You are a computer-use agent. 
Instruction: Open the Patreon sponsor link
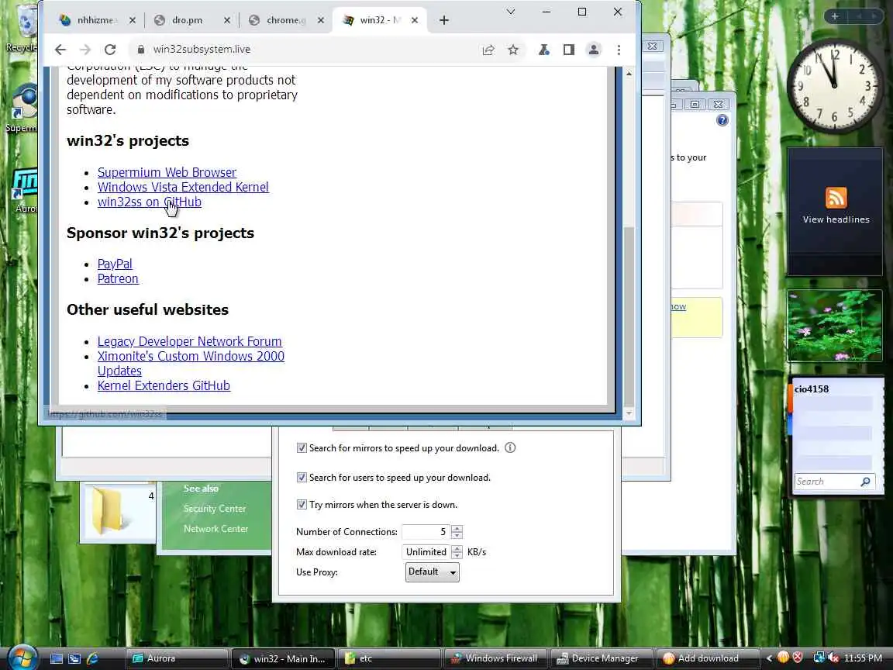click(118, 278)
